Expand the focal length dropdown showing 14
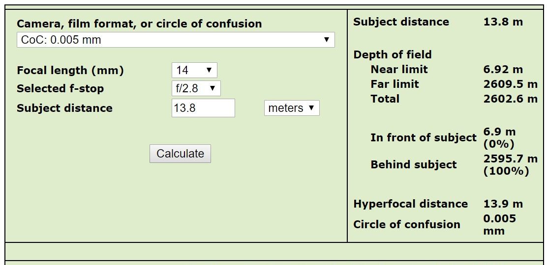 [x=194, y=70]
